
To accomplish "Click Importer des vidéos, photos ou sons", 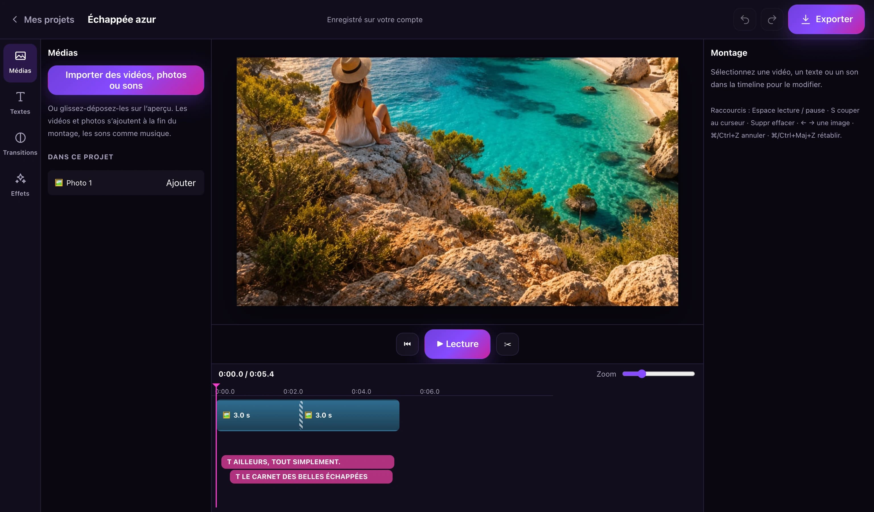I will (126, 80).
